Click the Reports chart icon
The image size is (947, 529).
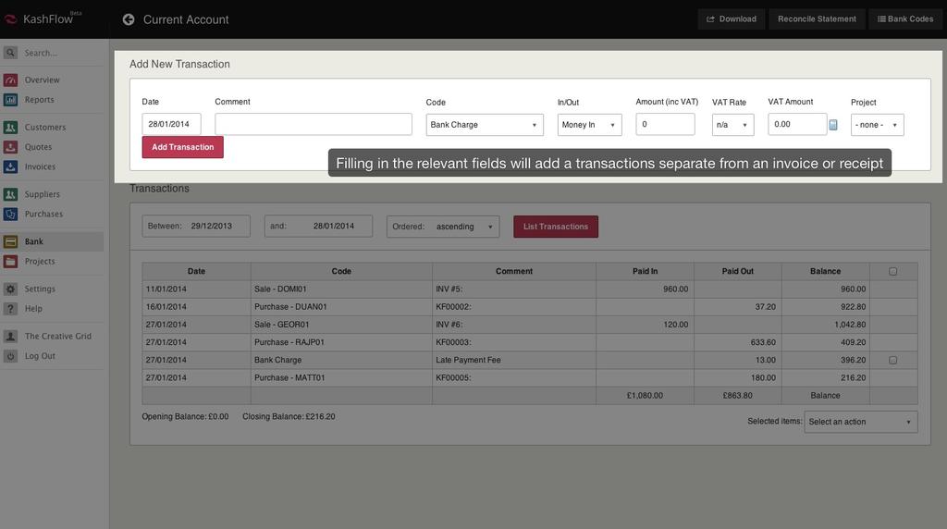[x=10, y=100]
